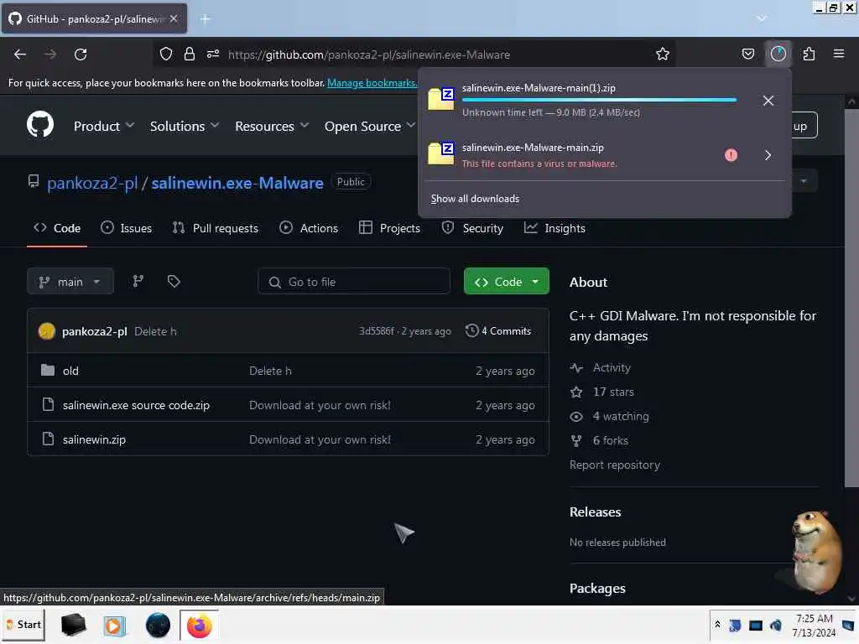859x644 pixels.
Task: Open the malware warning details arrow
Action: [768, 155]
